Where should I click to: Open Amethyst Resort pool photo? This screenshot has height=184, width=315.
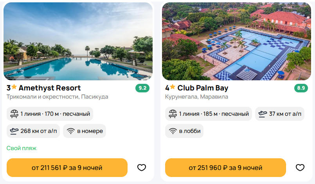(x=78, y=41)
